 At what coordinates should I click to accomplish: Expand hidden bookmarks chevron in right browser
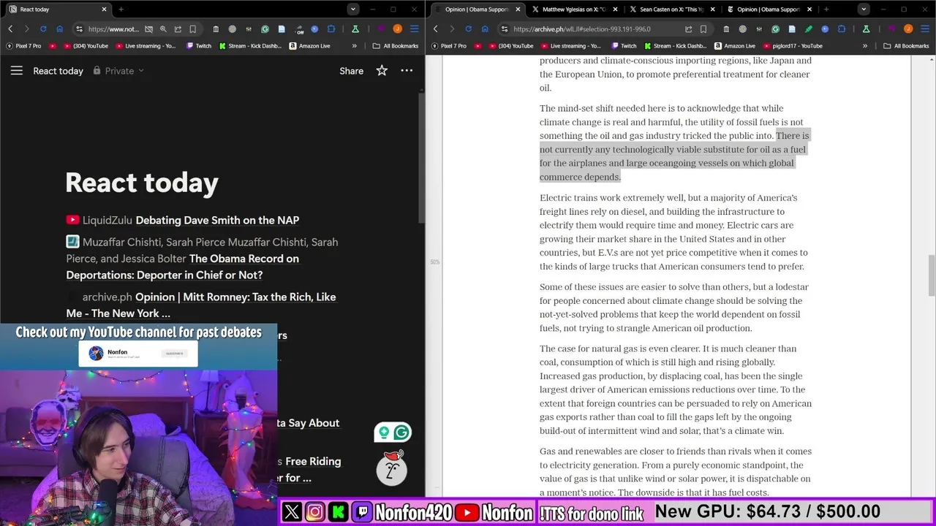[x=865, y=45]
